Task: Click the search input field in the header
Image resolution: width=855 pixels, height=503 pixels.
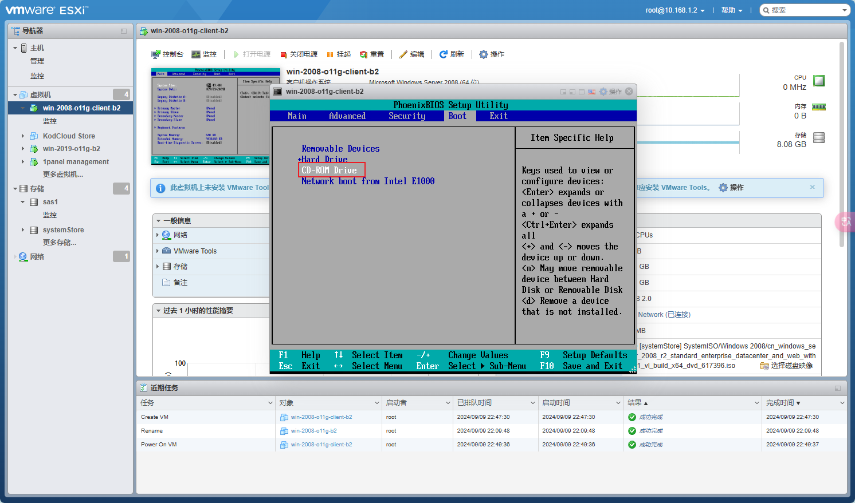Action: (805, 10)
